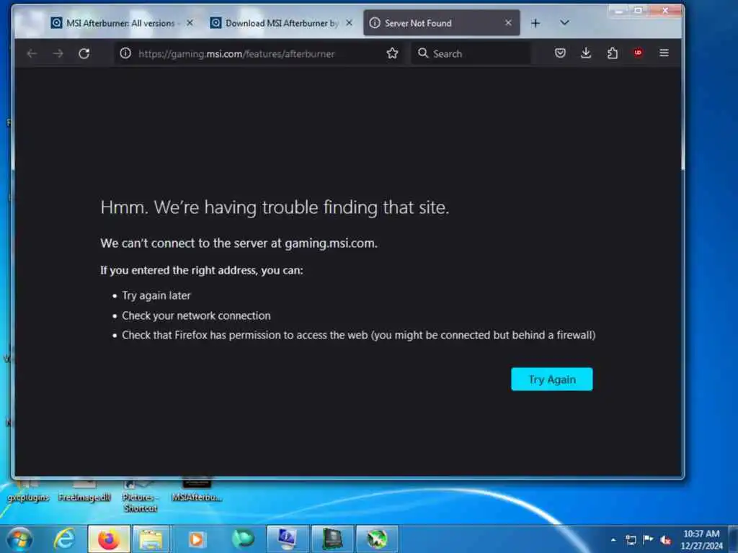
Task: Open the clock showing 10:37 AM
Action: [701, 539]
